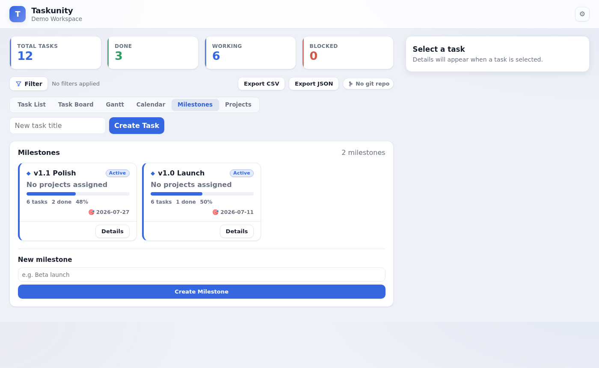Click the v1.0 Launch progress bar
This screenshot has width=599, height=368.
tap(202, 194)
